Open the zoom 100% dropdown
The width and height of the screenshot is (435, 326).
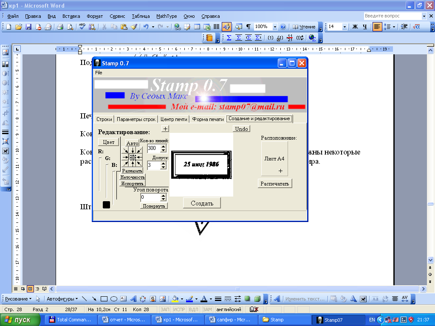(x=275, y=27)
